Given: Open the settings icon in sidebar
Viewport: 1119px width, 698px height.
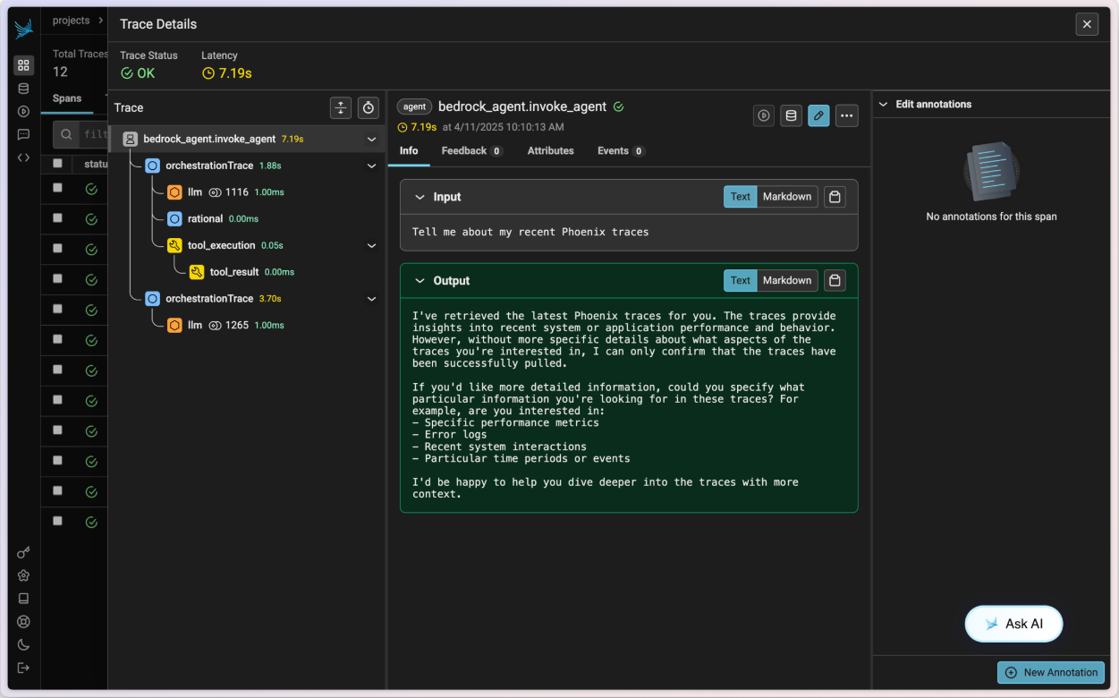Looking at the screenshot, I should pyautogui.click(x=23, y=575).
